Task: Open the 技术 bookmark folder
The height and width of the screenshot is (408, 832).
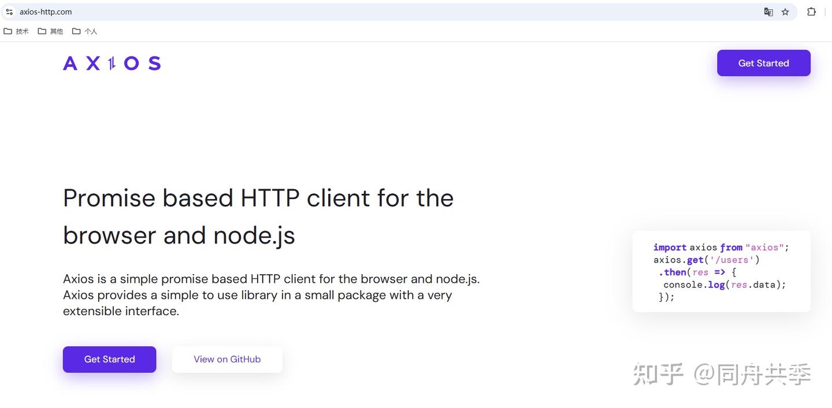Action: click(16, 31)
